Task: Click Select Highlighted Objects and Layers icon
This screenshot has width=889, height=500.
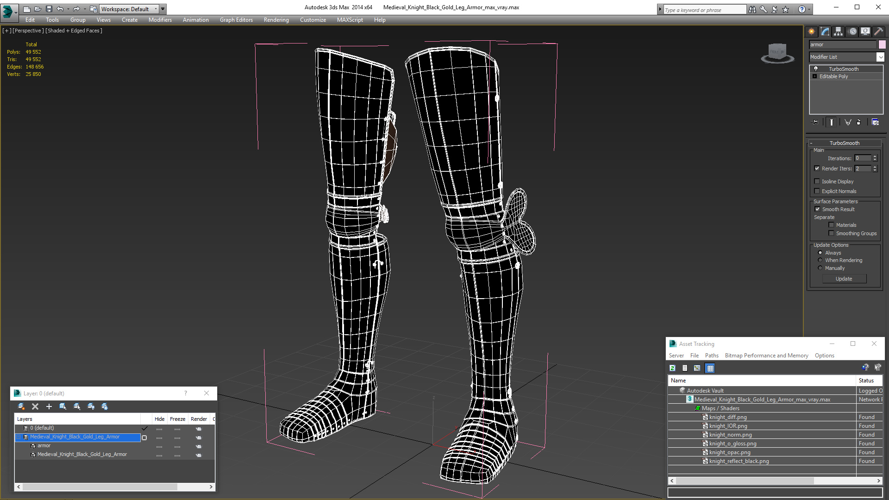Action: (63, 406)
